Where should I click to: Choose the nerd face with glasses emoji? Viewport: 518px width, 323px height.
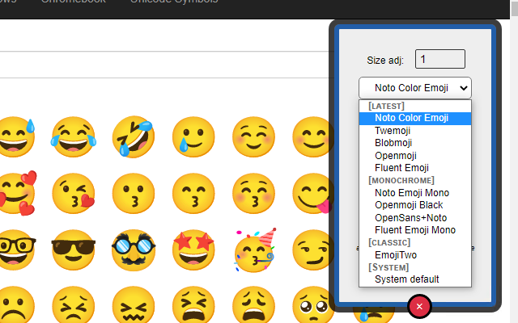(17, 250)
